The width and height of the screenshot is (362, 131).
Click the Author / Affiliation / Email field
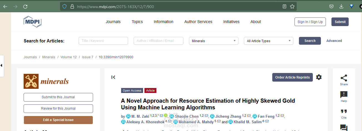click(x=158, y=41)
